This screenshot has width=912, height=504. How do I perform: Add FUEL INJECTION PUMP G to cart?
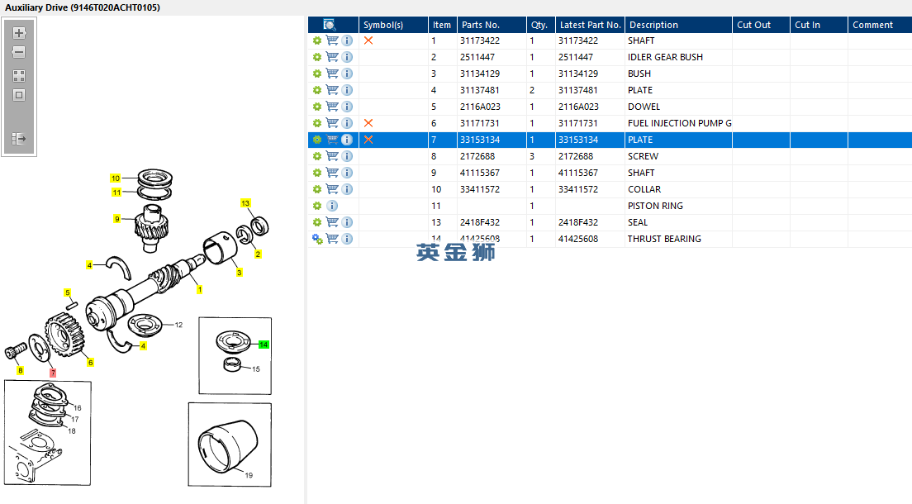click(332, 123)
